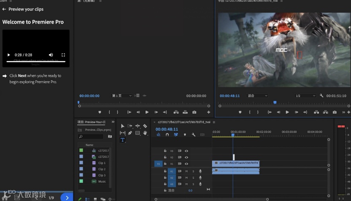Screen dimensions: 351x201
Task: Click the Export Frame camera icon in Program monitor
Action: click(335, 112)
